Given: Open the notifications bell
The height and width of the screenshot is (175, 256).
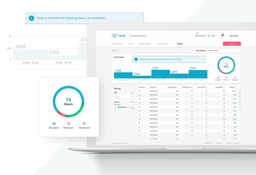Looking at the screenshot, I should [x=222, y=36].
